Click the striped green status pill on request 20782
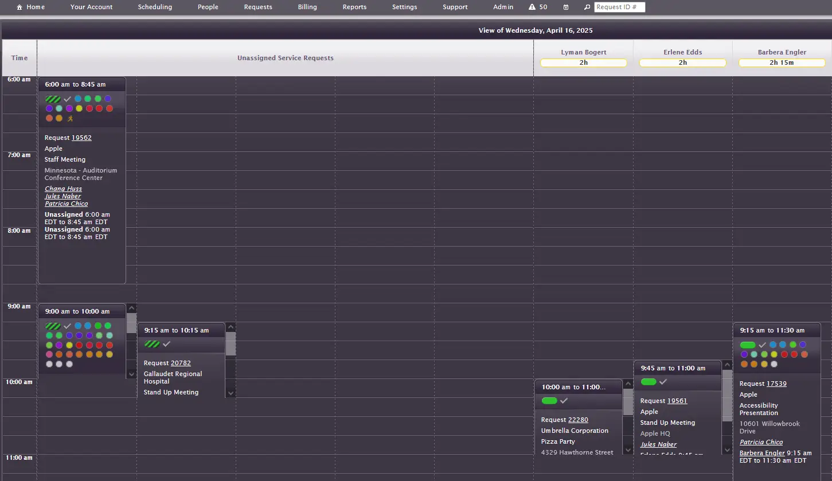Screen dimensions: 832x481 [x=152, y=344]
